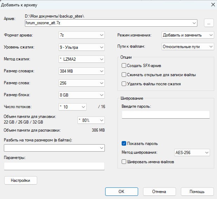
Task: Enable "Удалять файлы после сжатия" checkbox
Action: (124, 84)
